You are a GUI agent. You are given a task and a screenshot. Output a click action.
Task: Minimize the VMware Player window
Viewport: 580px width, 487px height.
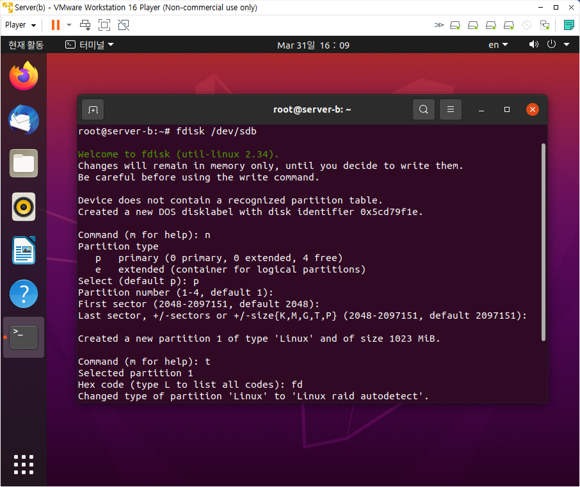click(540, 8)
